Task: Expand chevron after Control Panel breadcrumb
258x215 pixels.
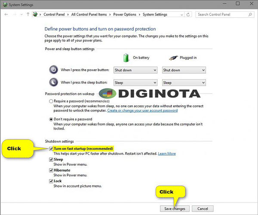Action: pos(68,15)
